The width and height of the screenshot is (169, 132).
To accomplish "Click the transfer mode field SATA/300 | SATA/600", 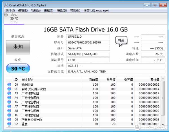I will (88, 54).
